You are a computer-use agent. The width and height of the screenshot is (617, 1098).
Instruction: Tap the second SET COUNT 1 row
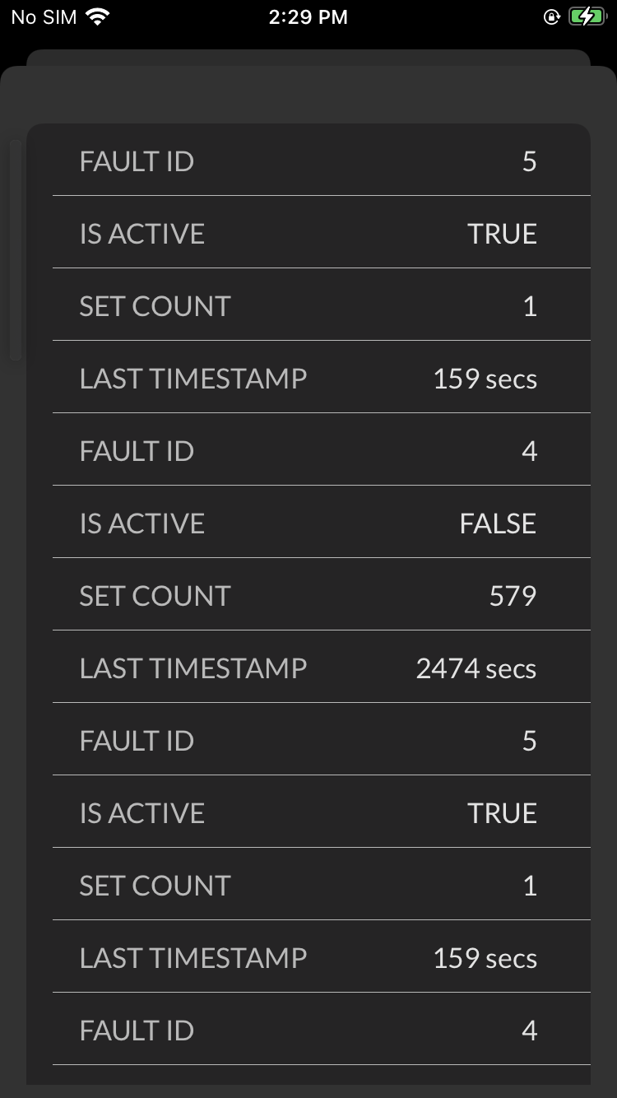click(x=308, y=886)
